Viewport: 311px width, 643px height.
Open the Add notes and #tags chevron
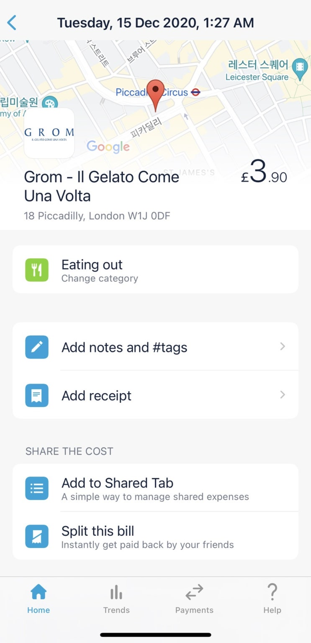283,347
